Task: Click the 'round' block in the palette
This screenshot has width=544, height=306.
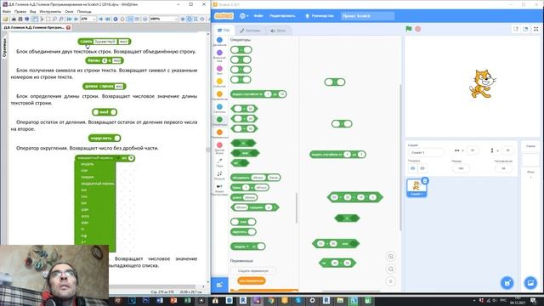Action: click(x=243, y=232)
